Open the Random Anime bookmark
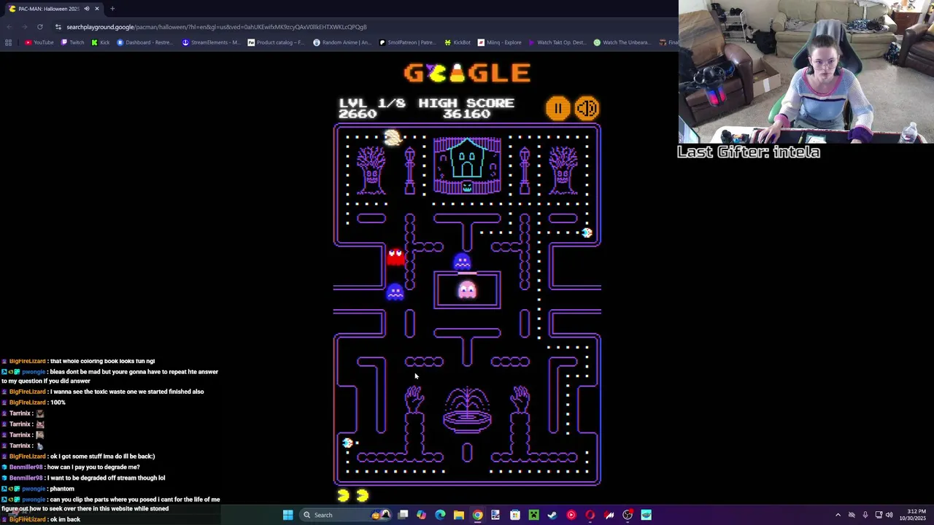 coord(342,42)
